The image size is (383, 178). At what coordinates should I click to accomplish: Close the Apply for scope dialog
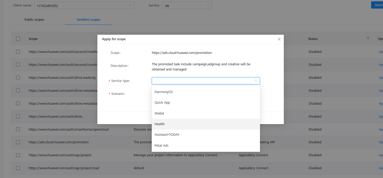279,39
